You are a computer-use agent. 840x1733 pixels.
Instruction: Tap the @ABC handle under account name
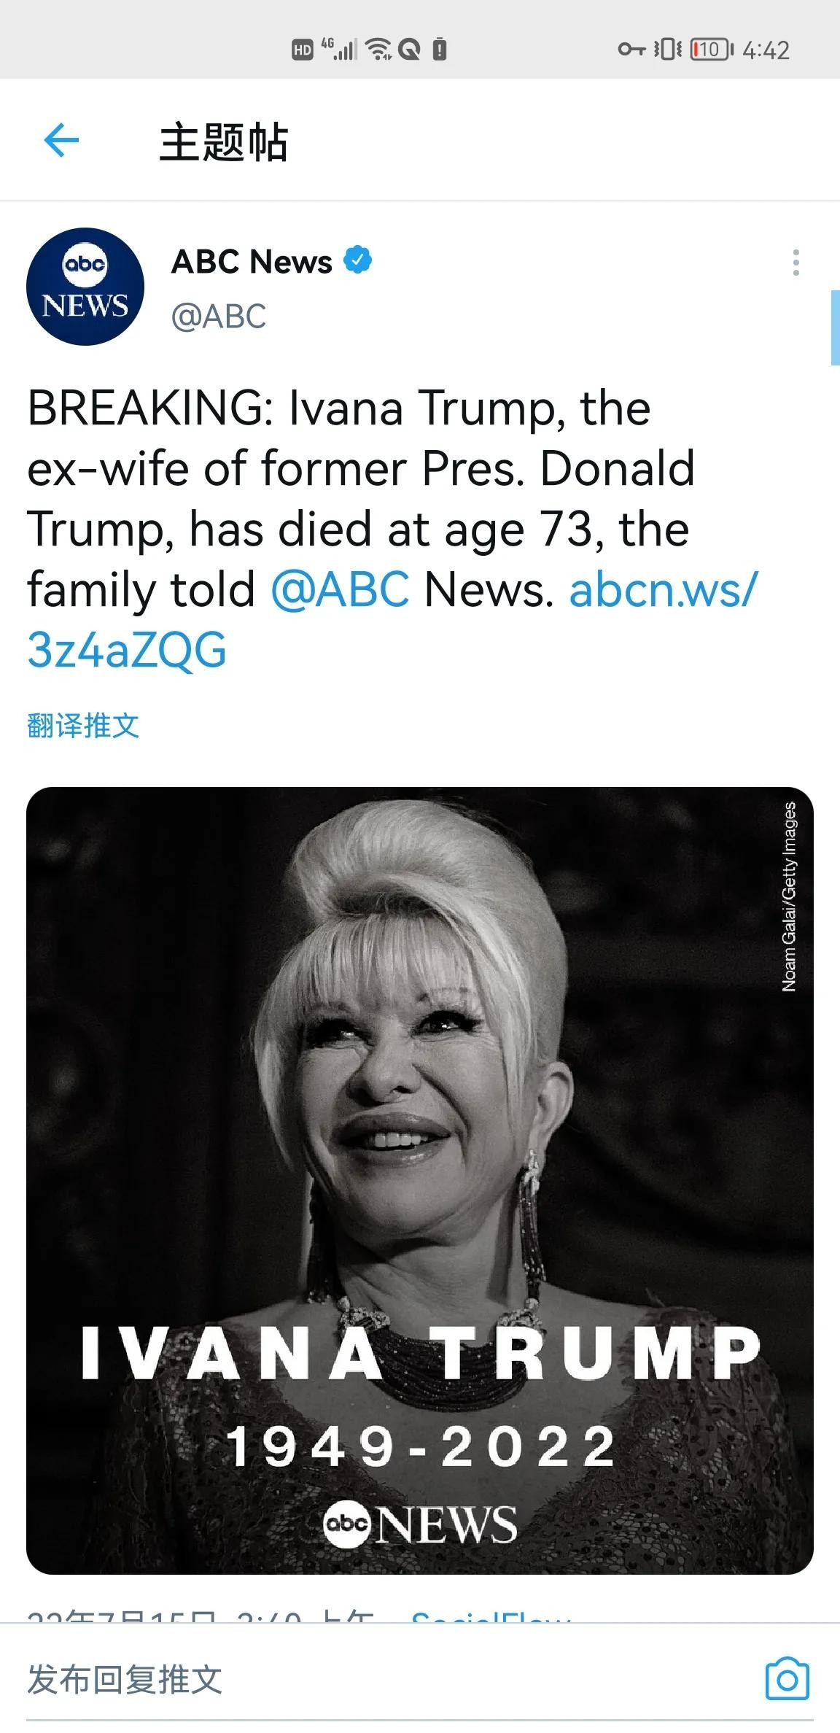pyautogui.click(x=219, y=317)
